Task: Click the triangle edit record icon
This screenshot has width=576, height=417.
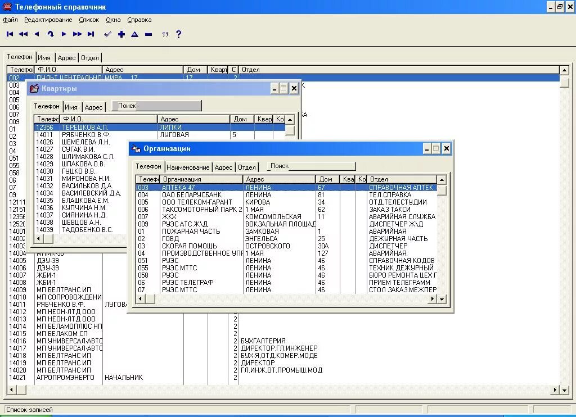Action: (x=135, y=34)
